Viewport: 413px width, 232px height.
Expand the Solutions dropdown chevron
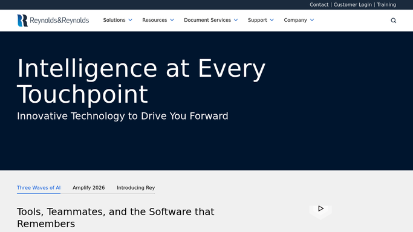130,20
